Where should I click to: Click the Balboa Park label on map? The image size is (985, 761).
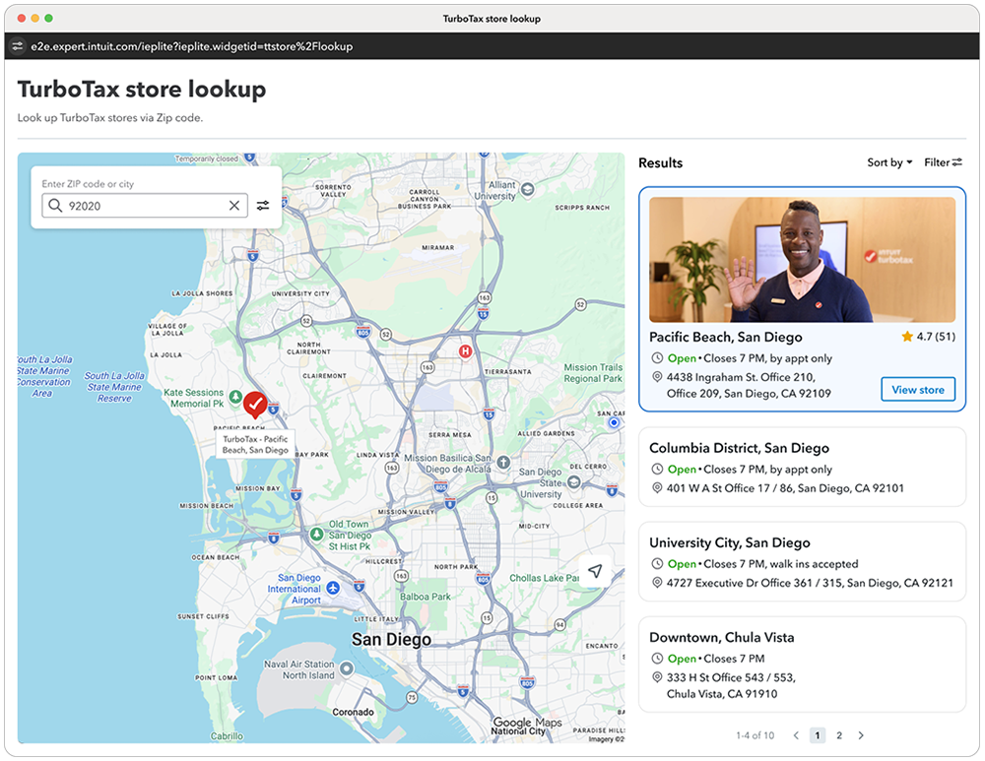(x=426, y=597)
